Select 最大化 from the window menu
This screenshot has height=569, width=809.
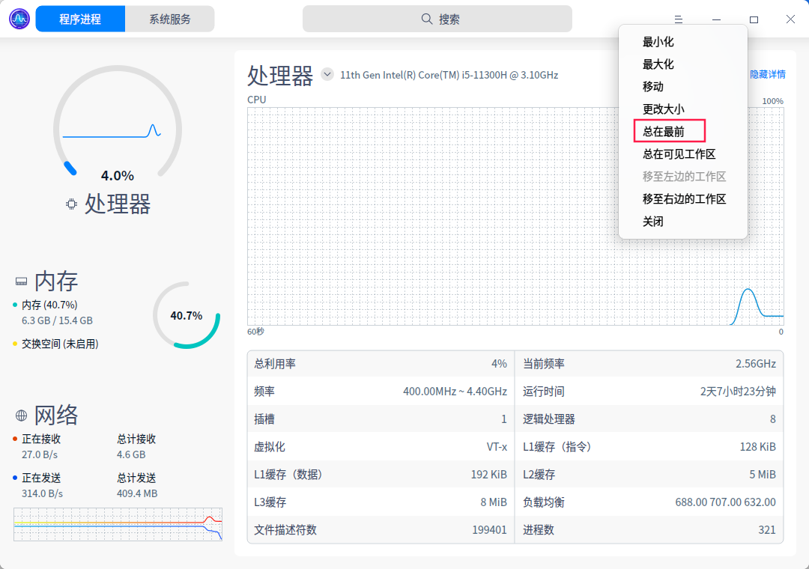tap(658, 64)
